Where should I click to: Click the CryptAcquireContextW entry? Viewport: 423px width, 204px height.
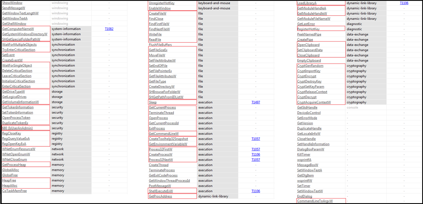314,102
